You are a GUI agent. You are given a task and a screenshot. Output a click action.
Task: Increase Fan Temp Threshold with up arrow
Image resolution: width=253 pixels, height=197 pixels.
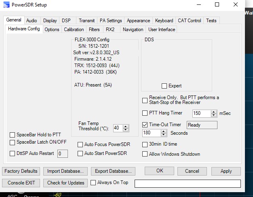126,127
